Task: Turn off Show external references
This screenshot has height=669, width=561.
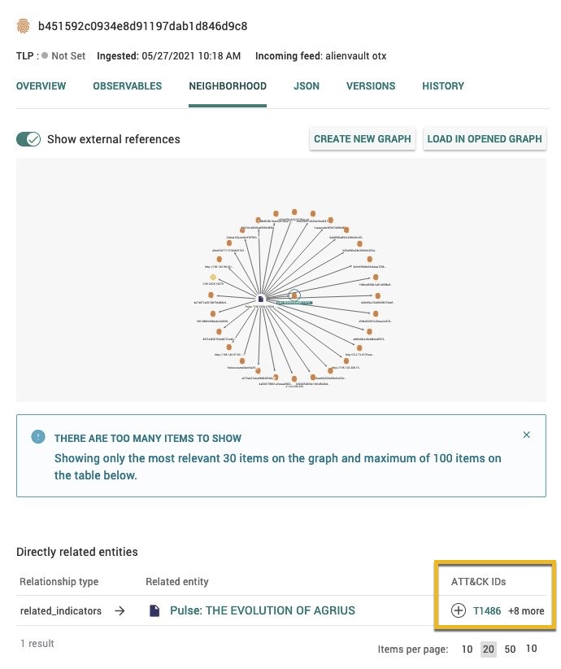Action: (28, 139)
